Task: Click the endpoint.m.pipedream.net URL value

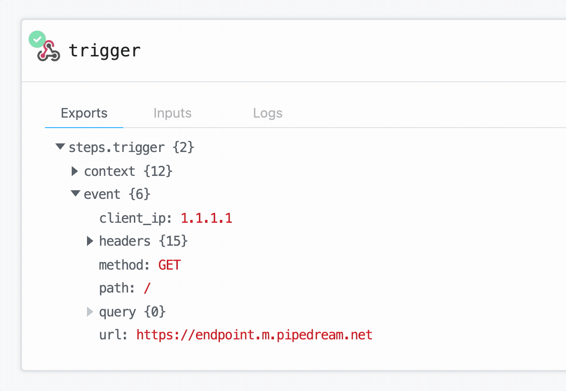Action: (254, 335)
